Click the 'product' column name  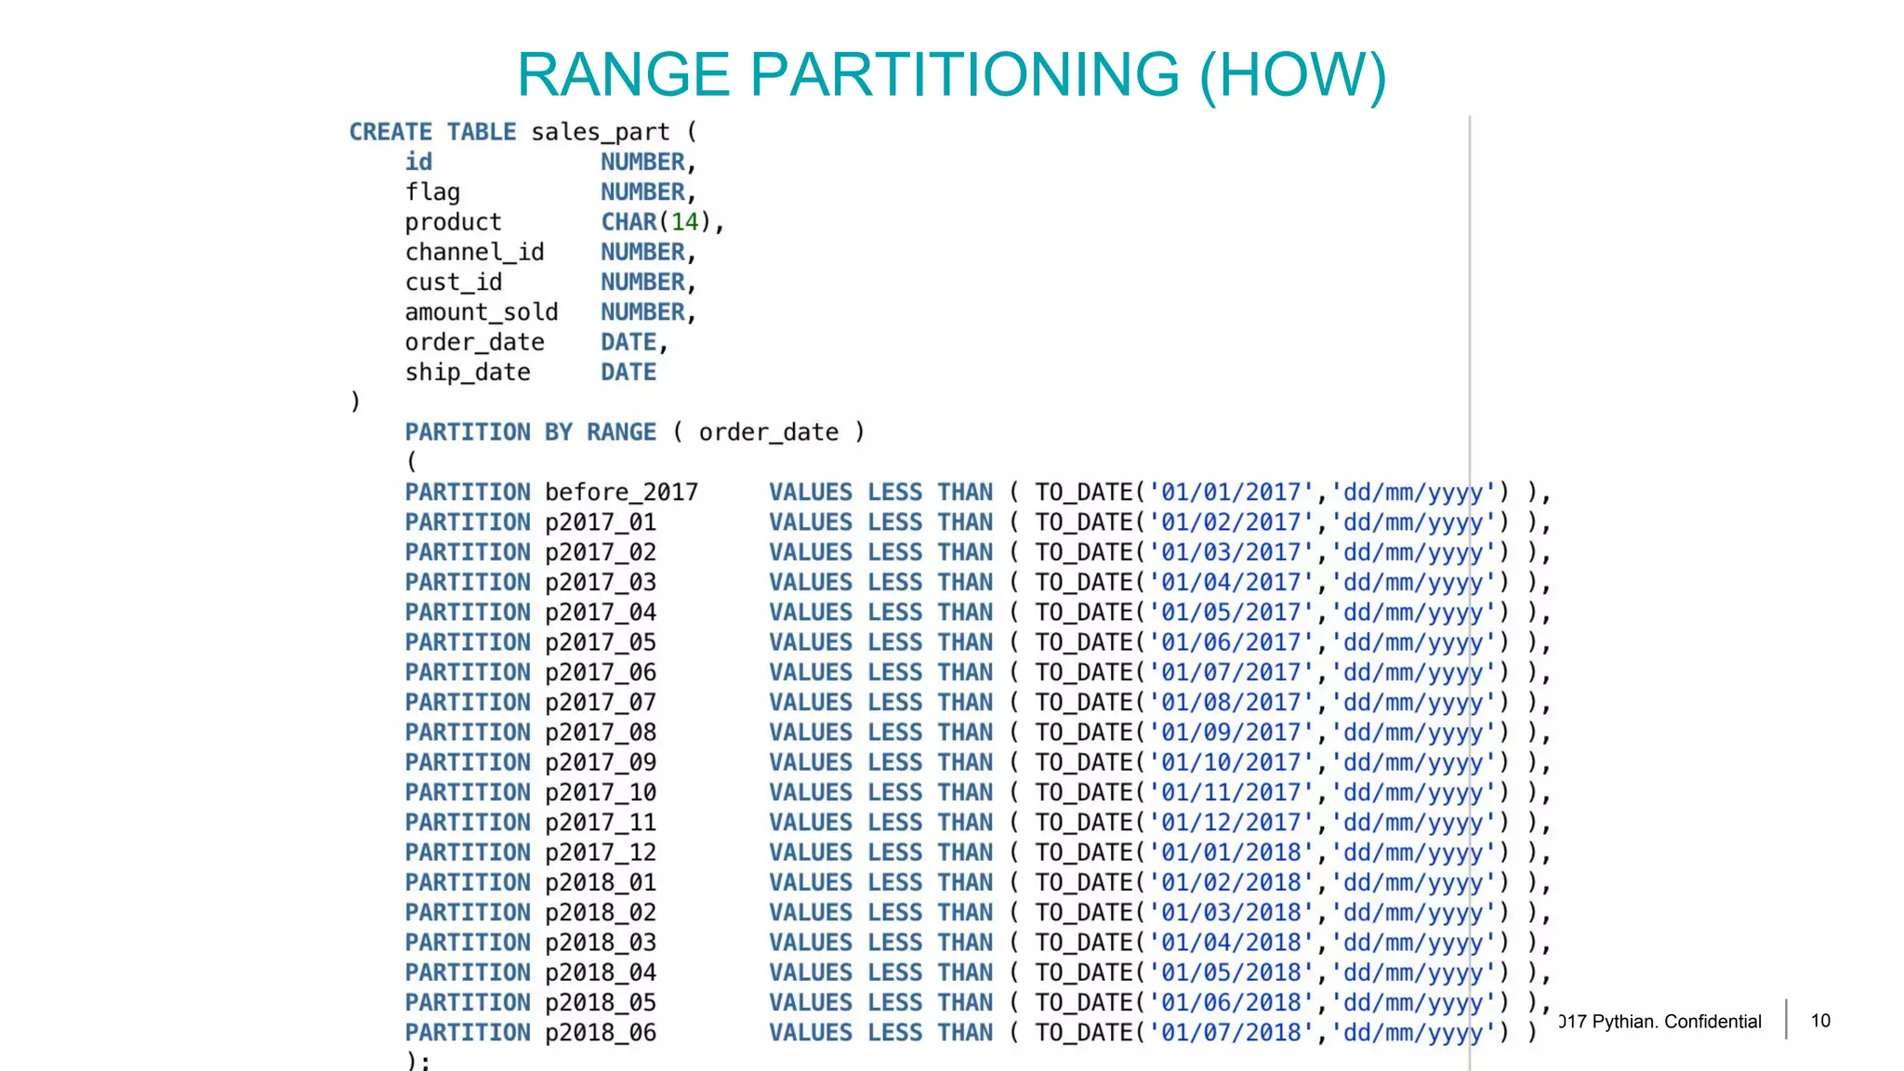(x=453, y=223)
